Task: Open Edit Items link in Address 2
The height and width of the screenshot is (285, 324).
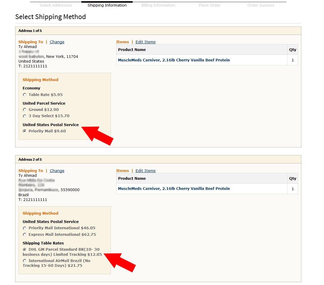Action: click(x=145, y=171)
